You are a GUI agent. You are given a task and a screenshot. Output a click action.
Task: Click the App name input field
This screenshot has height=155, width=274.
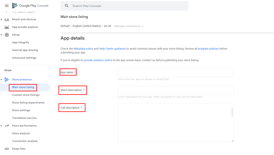[176, 72]
